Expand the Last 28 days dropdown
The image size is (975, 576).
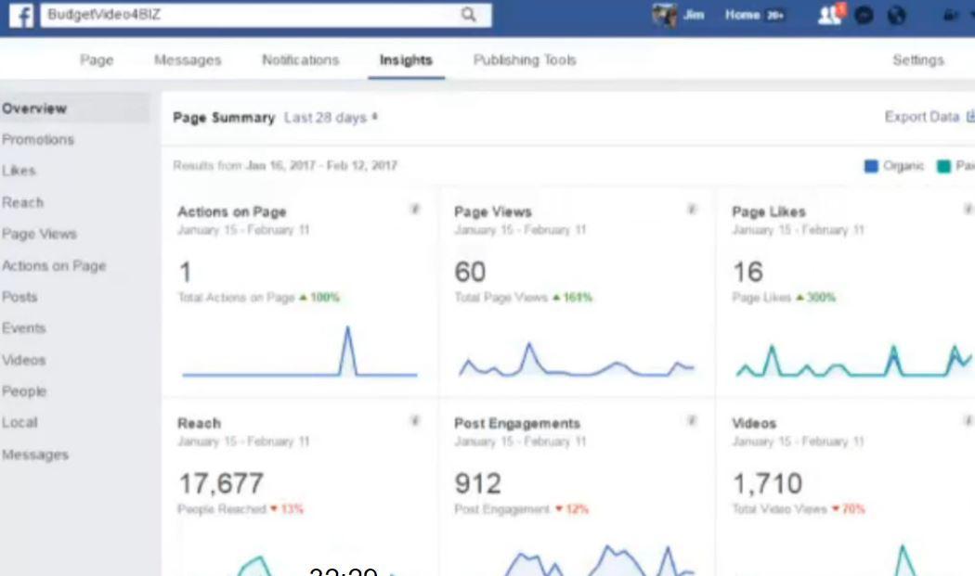331,118
